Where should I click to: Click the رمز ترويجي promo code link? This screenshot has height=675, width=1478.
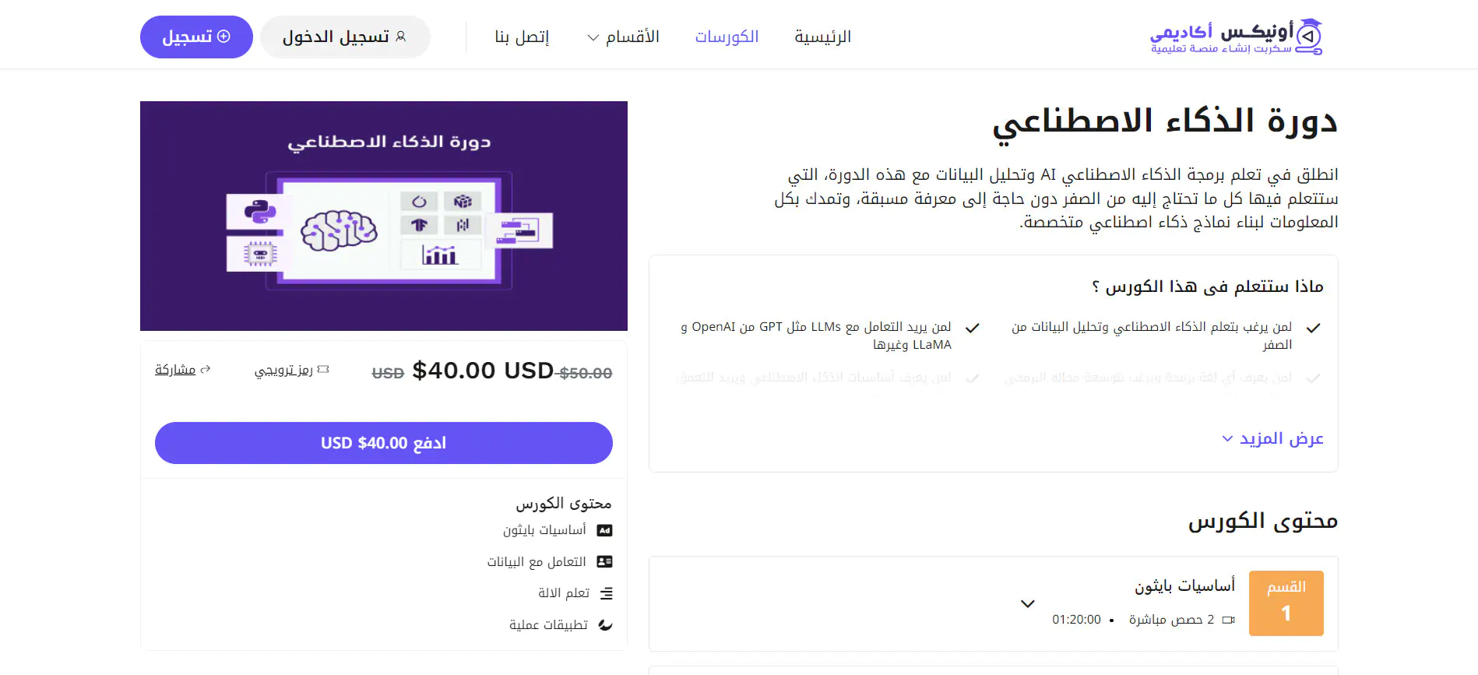283,370
